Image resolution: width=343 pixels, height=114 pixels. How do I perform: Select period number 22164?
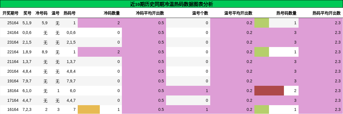(x=13, y=52)
